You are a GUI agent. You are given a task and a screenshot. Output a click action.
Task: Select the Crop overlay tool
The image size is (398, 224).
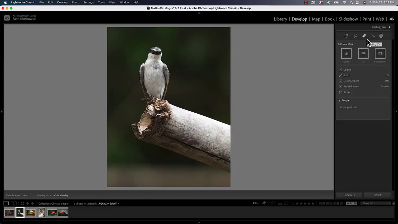pos(355,36)
